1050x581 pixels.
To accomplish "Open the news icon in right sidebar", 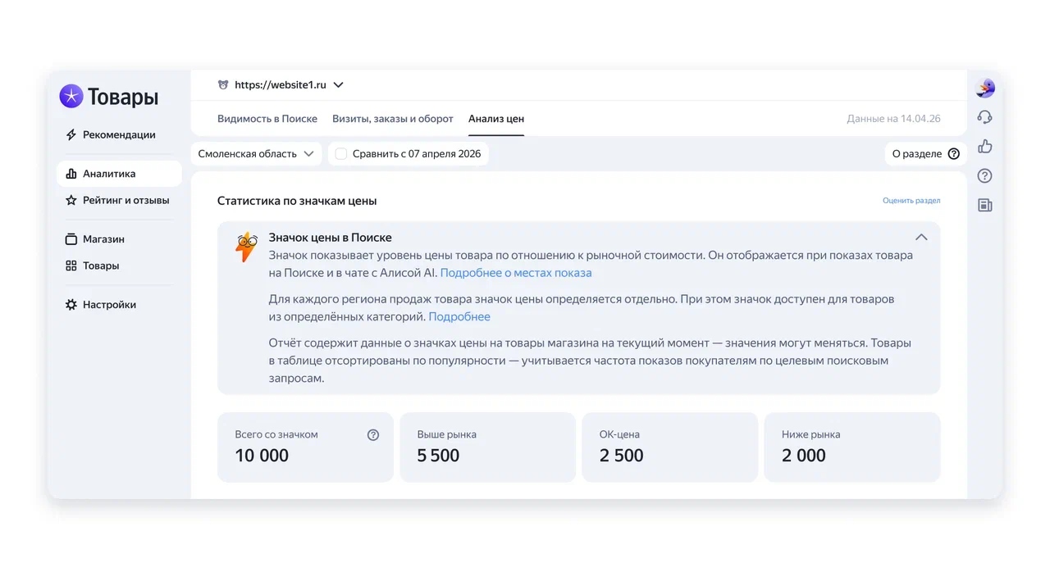I will (985, 205).
